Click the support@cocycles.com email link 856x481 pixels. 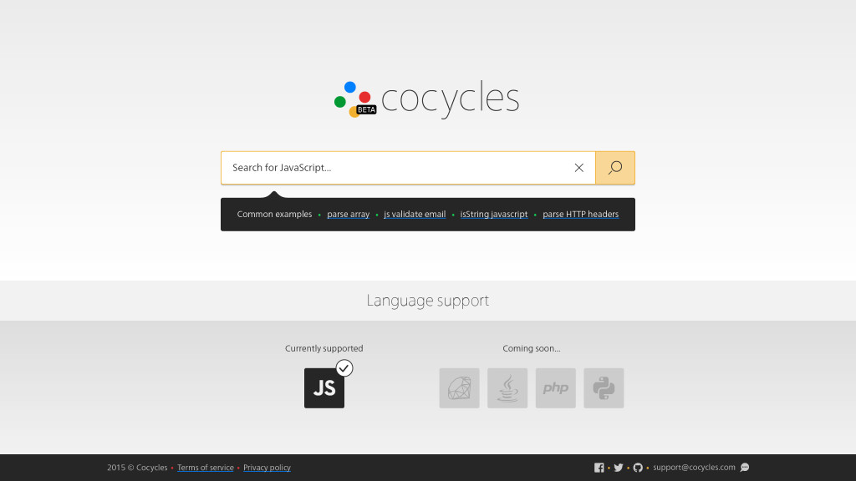[x=694, y=468]
